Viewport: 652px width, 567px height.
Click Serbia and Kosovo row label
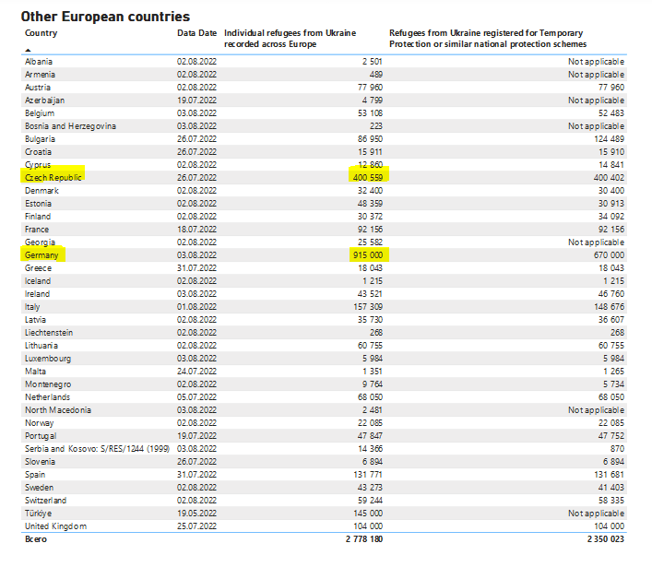[x=97, y=448]
